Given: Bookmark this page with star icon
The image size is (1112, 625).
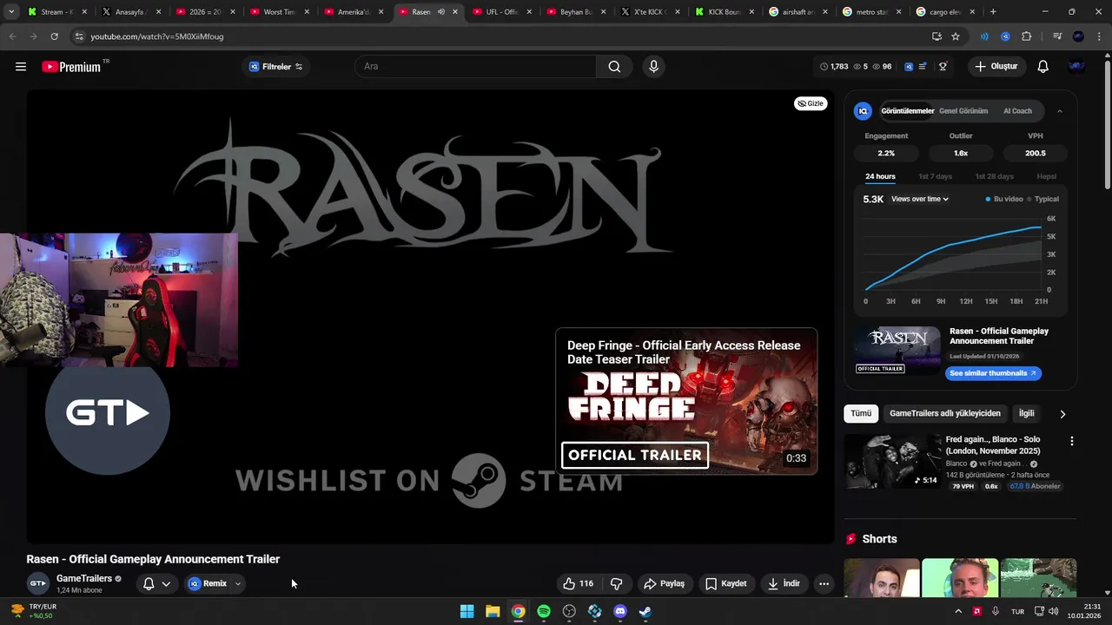Looking at the screenshot, I should pyautogui.click(x=956, y=36).
